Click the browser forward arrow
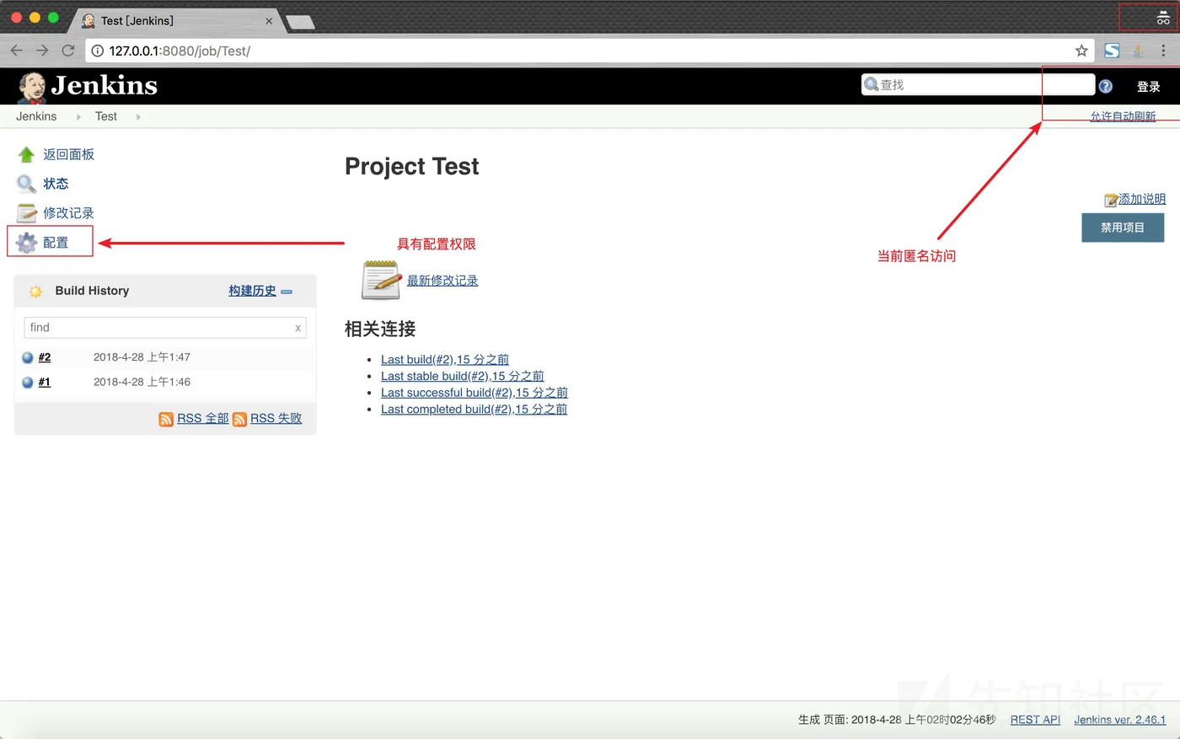Viewport: 1180px width, 739px height. tap(42, 51)
